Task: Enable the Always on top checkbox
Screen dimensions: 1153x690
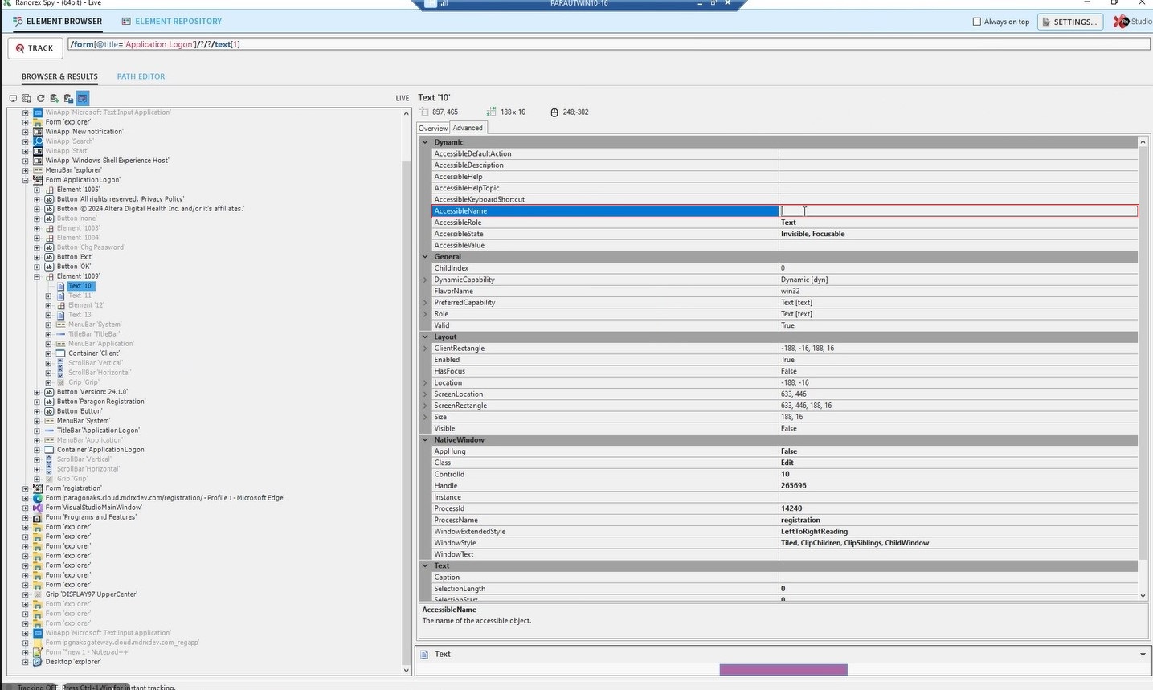Action: pos(977,22)
